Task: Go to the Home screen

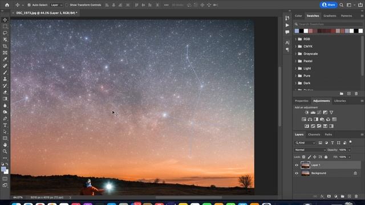Action: click(7, 5)
